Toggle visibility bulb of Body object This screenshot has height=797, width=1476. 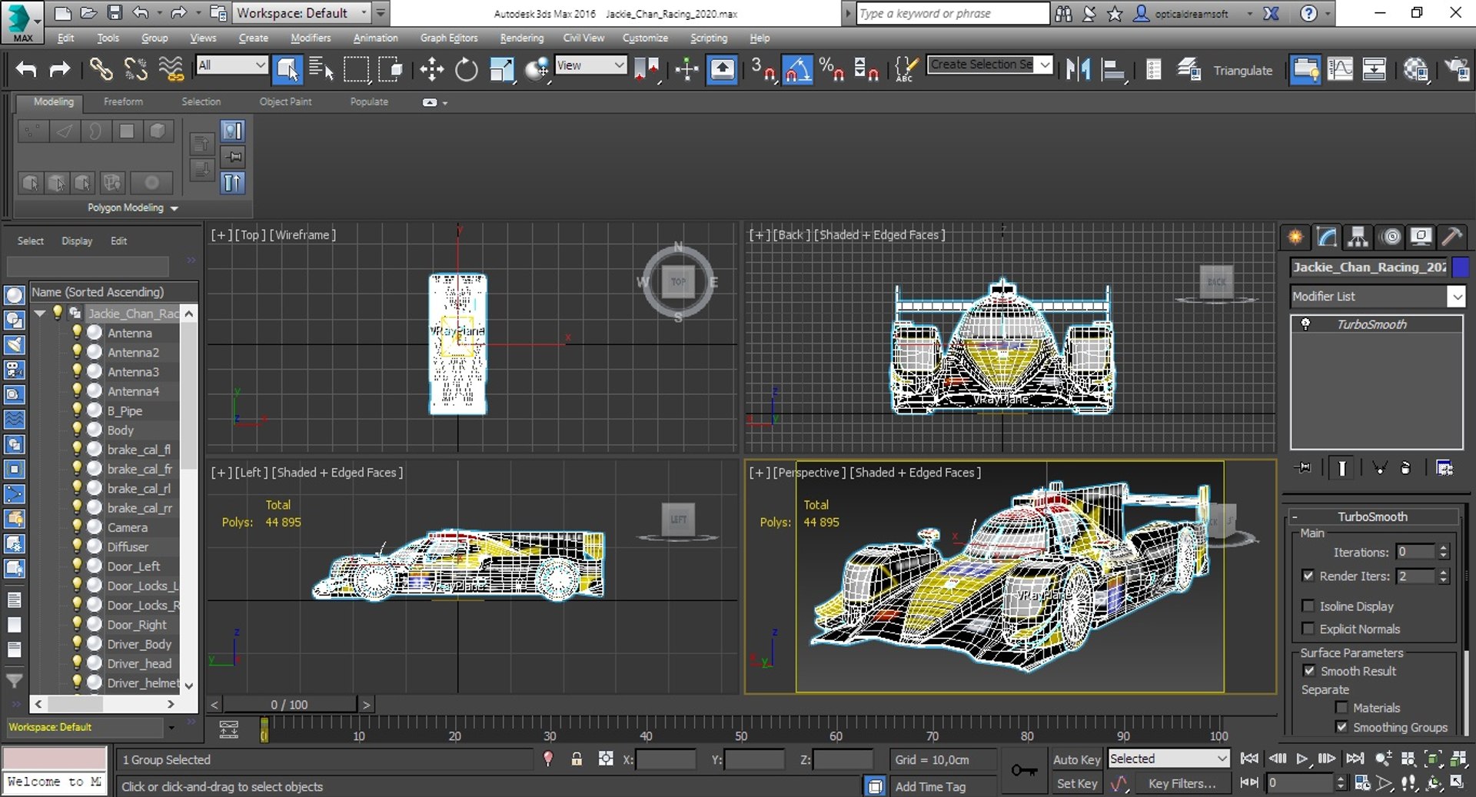click(x=77, y=430)
